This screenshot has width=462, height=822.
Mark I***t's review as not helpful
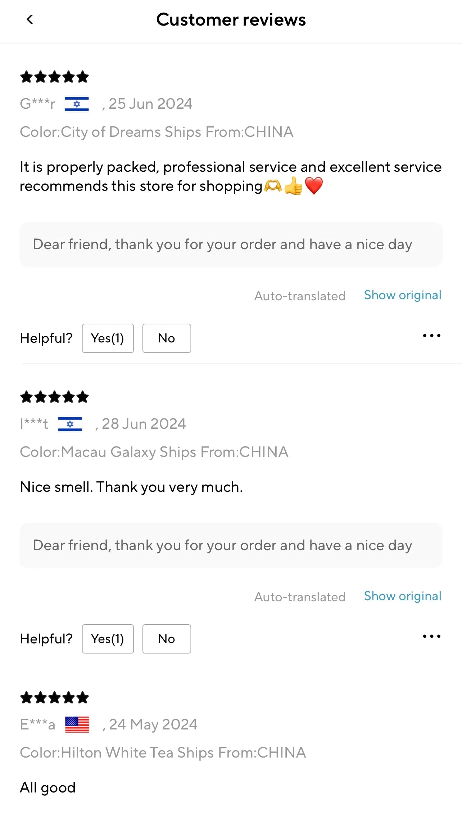[166, 639]
